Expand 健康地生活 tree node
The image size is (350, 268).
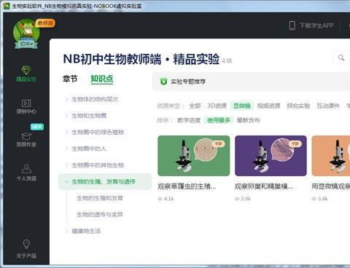tap(66, 231)
